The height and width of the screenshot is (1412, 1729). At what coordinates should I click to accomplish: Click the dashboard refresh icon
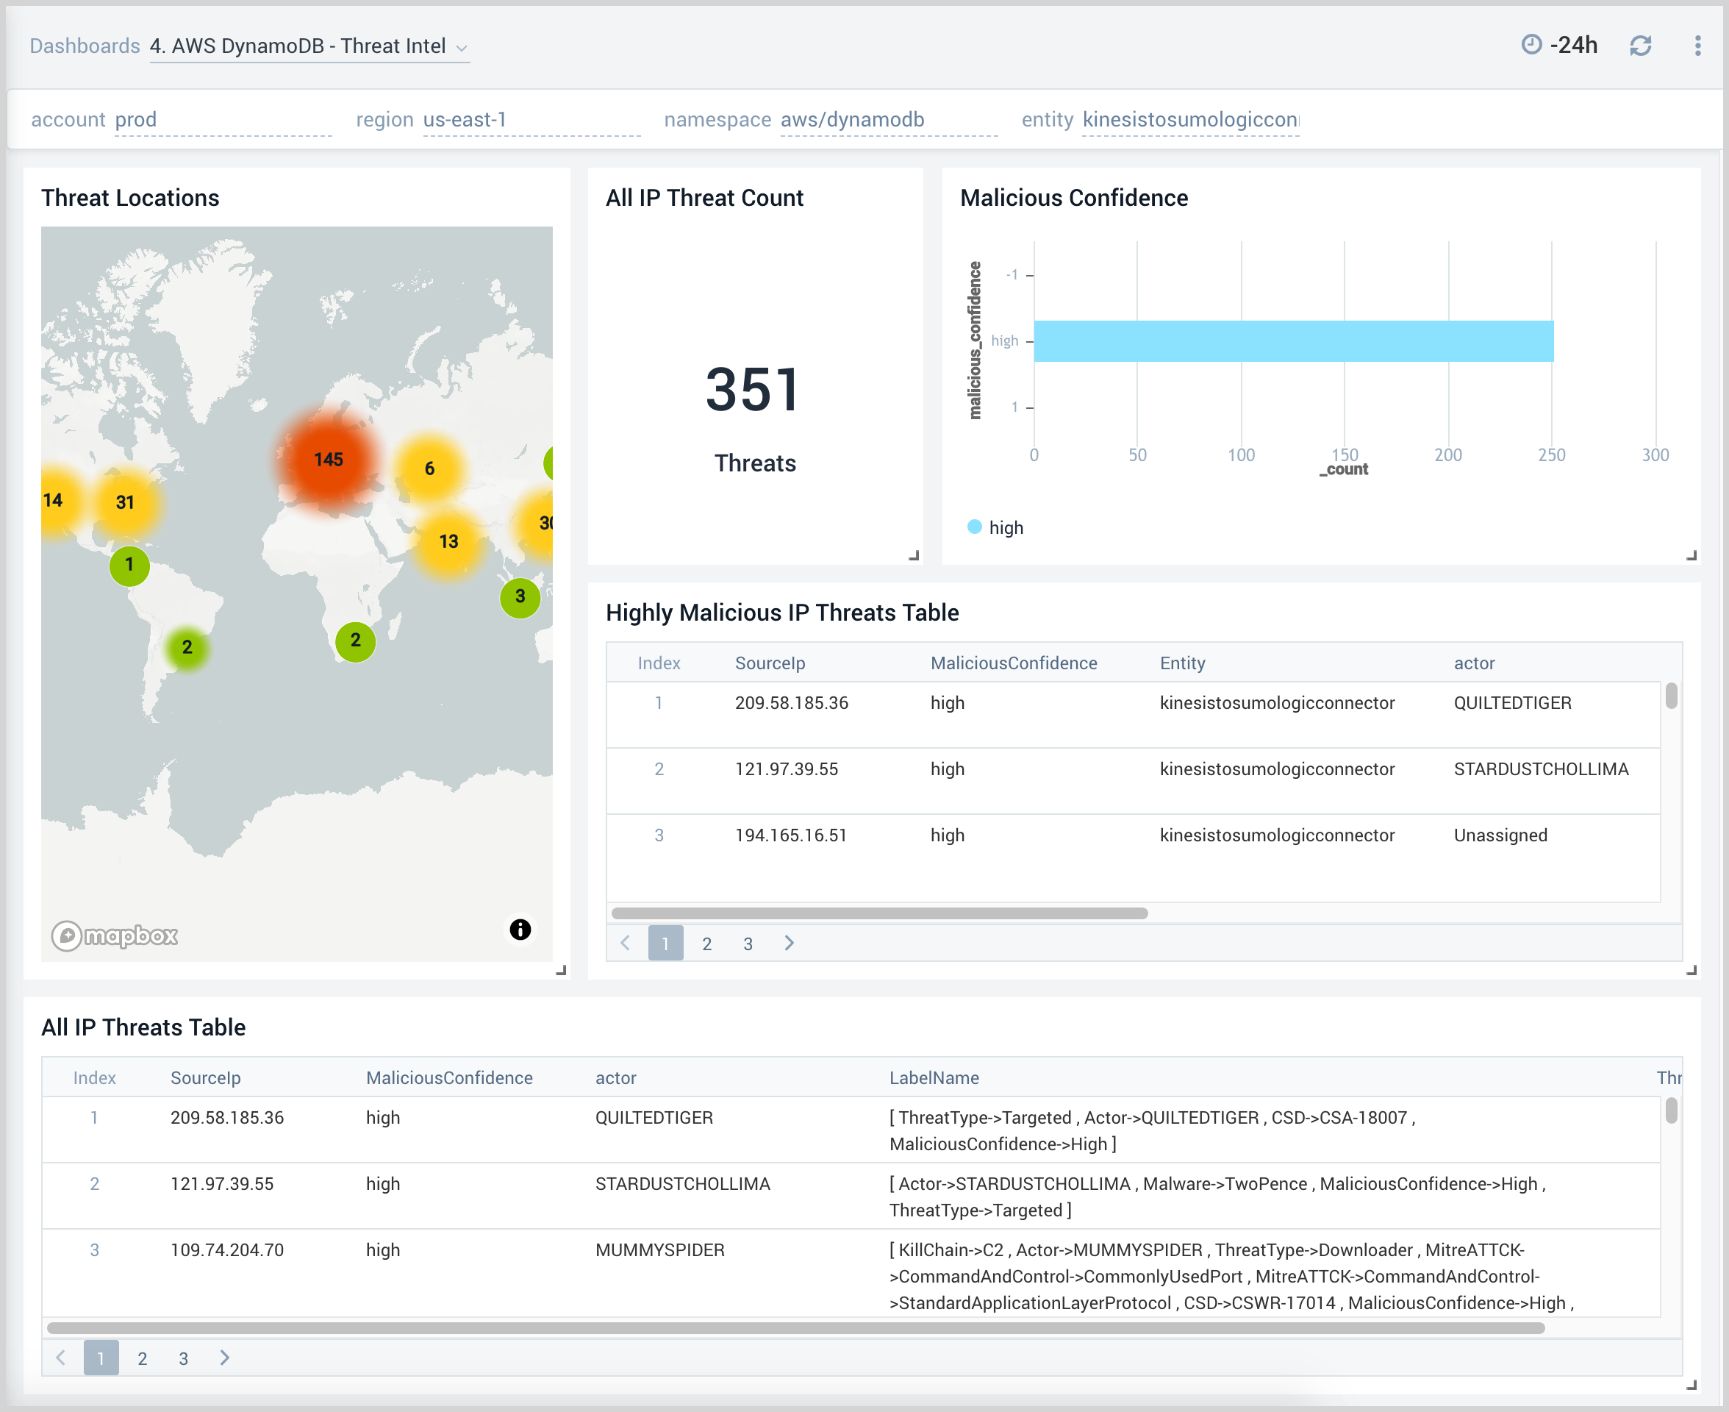coord(1640,46)
